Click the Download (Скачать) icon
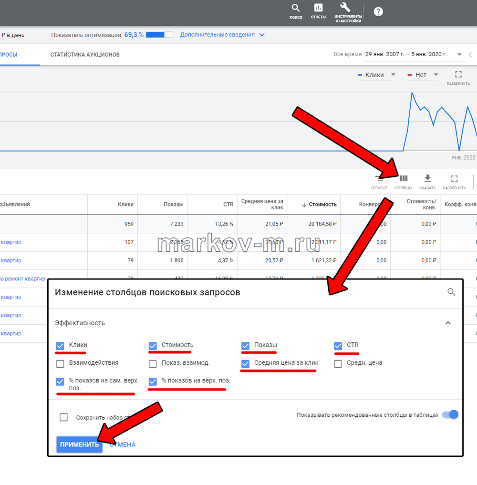This screenshot has height=485, width=477. [427, 179]
